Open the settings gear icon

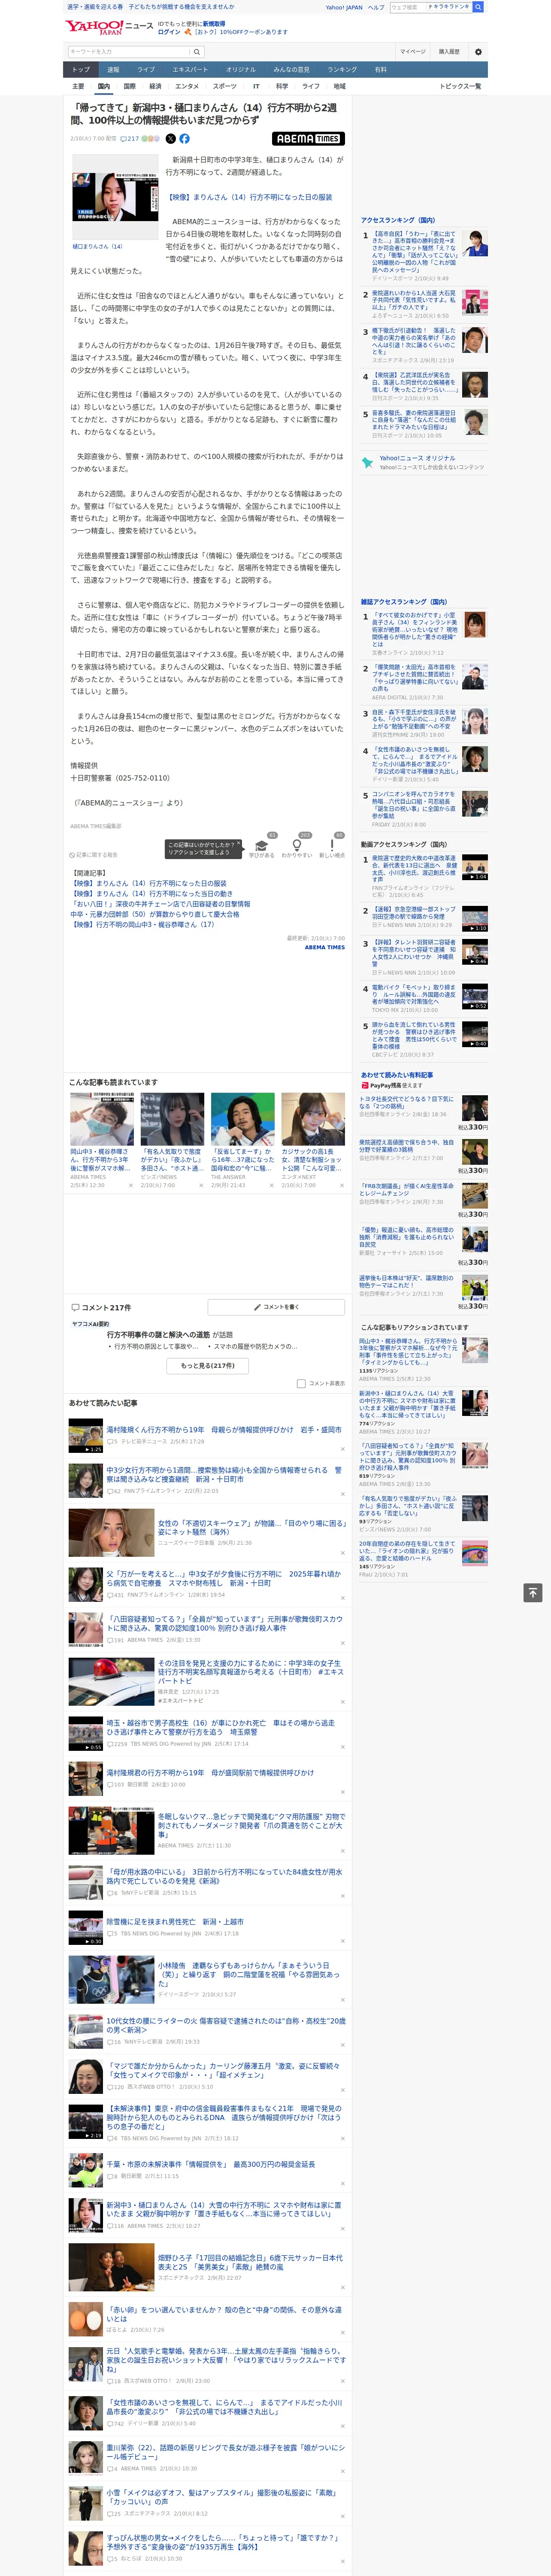tap(478, 51)
